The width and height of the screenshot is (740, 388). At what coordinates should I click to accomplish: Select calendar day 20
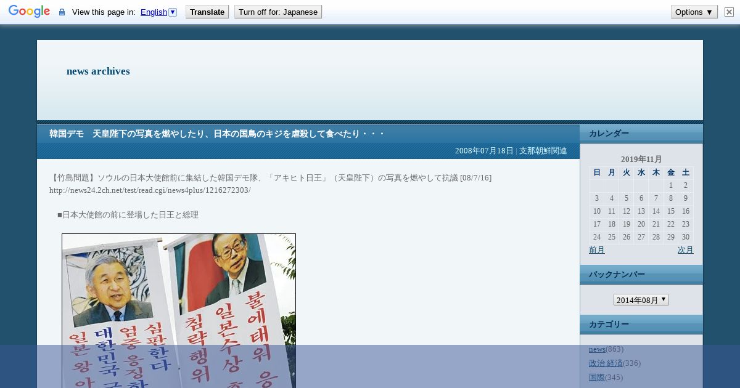pyautogui.click(x=641, y=224)
